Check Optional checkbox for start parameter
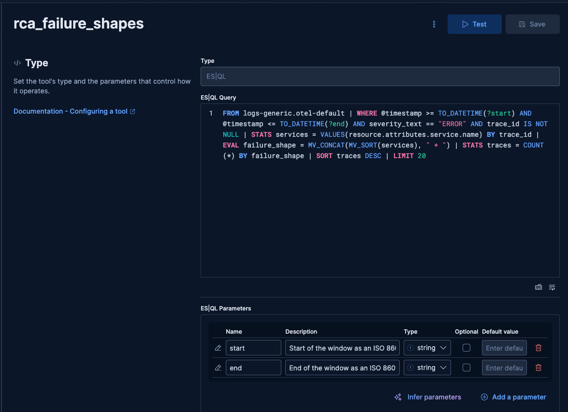Viewport: 568px width, 412px height. point(466,348)
